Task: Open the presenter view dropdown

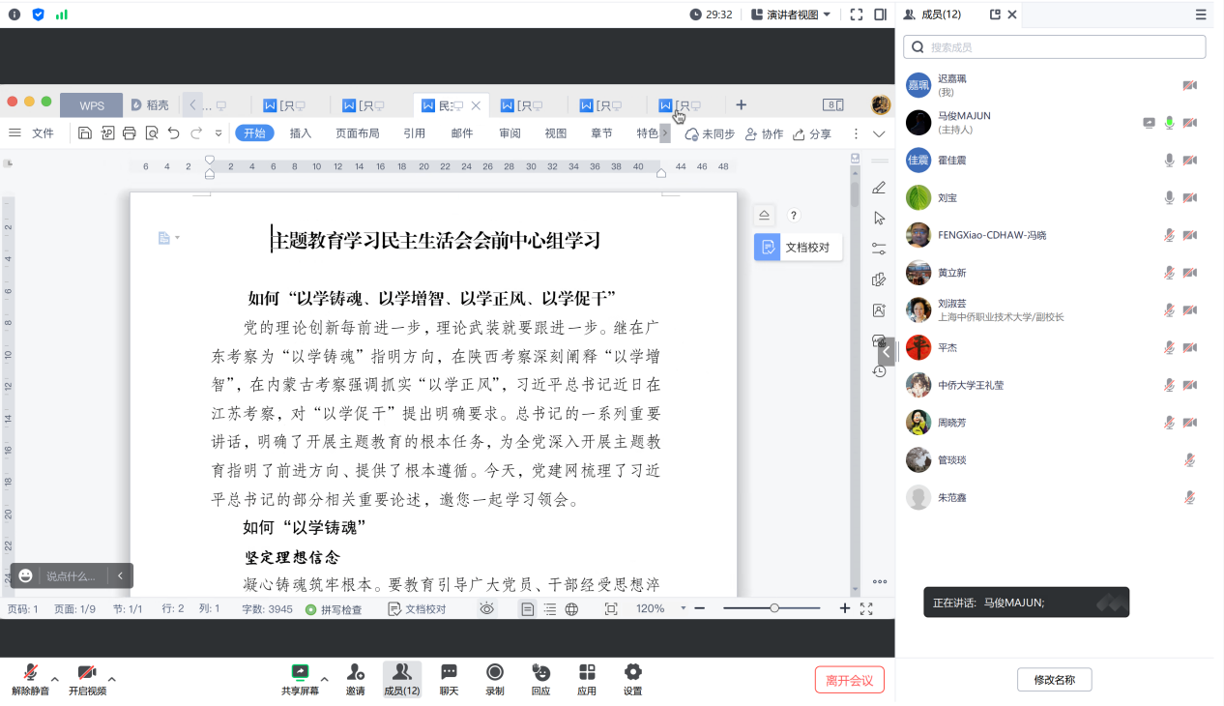Action: [x=791, y=15]
